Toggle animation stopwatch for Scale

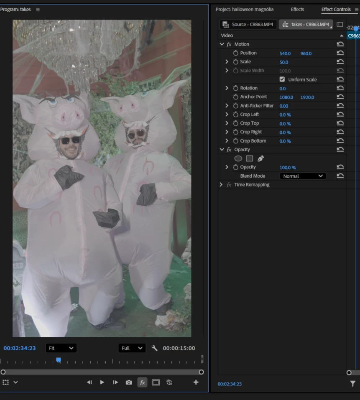click(235, 61)
